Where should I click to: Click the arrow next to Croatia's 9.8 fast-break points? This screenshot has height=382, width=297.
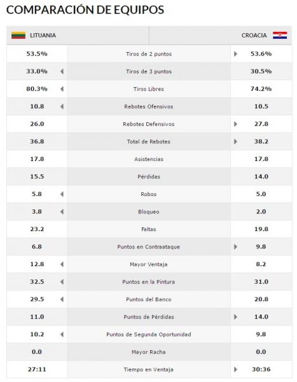pyautogui.click(x=235, y=247)
